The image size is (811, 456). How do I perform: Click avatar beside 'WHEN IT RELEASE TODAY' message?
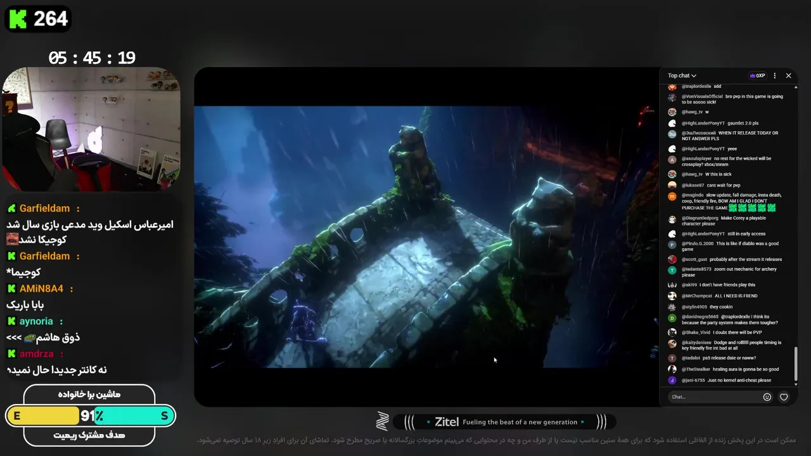pos(672,134)
